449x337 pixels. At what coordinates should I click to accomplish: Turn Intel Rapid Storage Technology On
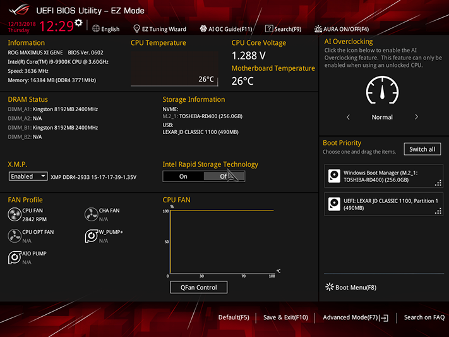pos(183,176)
